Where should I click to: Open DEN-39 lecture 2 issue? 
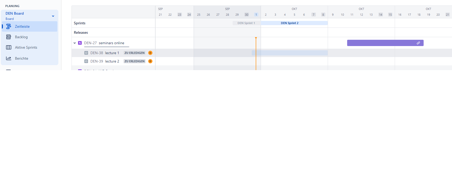click(x=105, y=61)
